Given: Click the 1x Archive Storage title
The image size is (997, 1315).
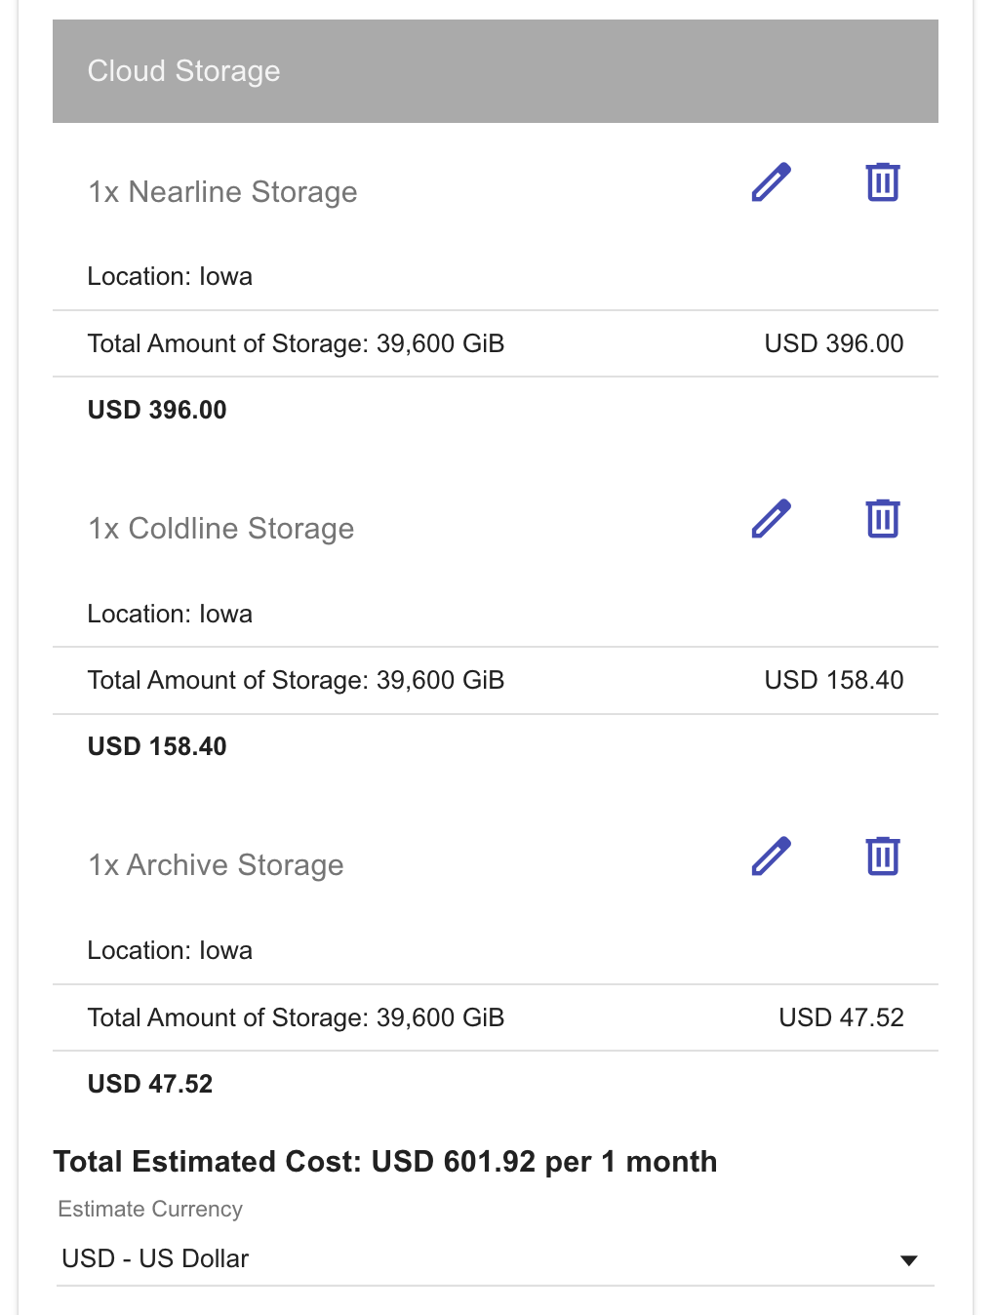Looking at the screenshot, I should point(216,865).
